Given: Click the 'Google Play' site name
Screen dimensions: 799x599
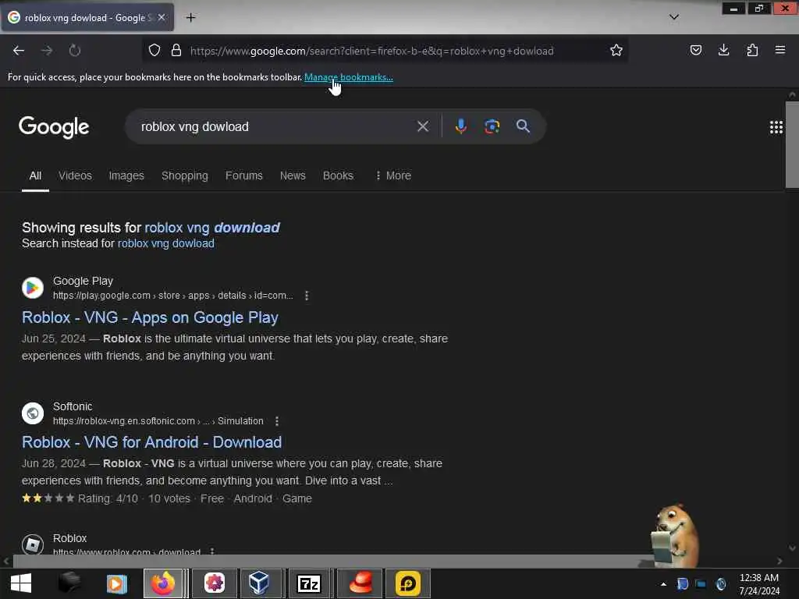Looking at the screenshot, I should [x=83, y=281].
